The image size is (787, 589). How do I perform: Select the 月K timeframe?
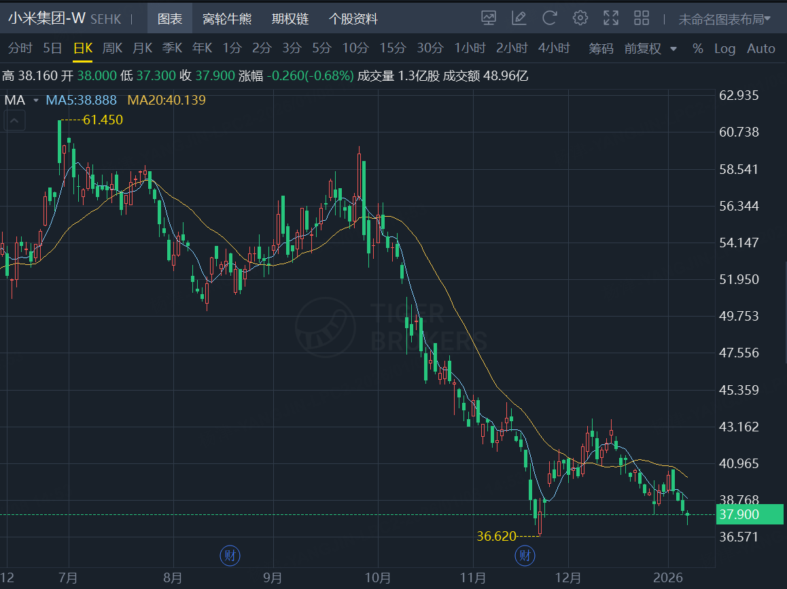[143, 48]
